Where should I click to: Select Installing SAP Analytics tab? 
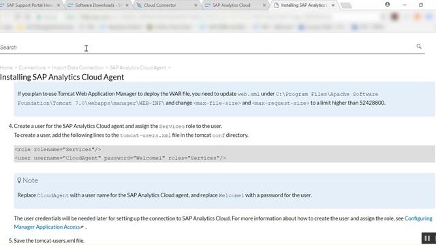click(303, 5)
